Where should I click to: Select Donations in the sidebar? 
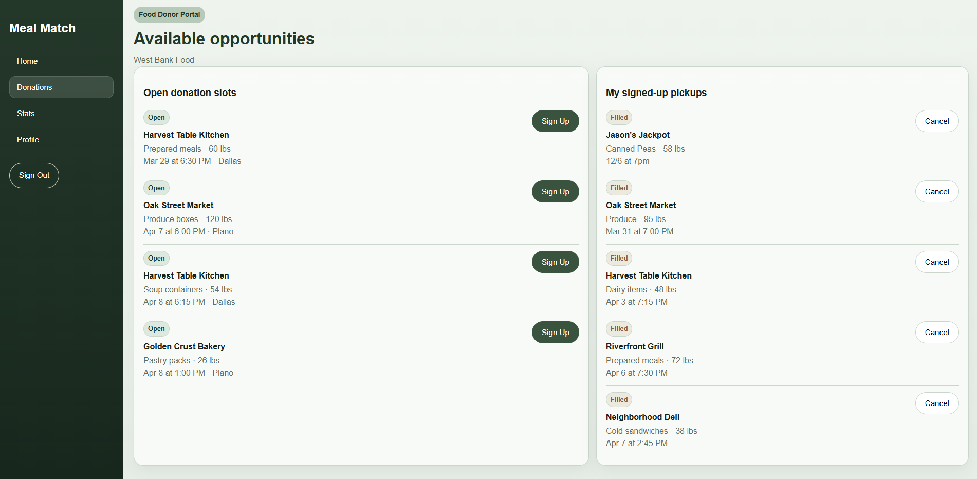[x=34, y=87]
